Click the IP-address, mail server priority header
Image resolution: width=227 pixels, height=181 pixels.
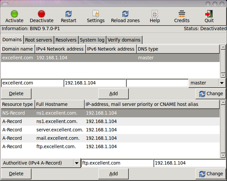pyautogui.click(x=152, y=104)
